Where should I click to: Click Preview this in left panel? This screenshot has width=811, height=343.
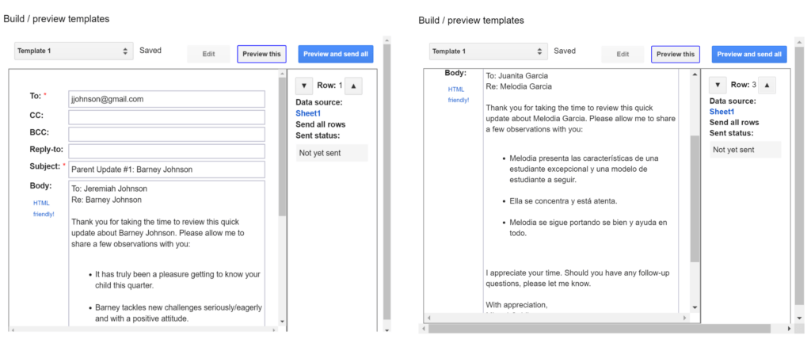pyautogui.click(x=261, y=54)
